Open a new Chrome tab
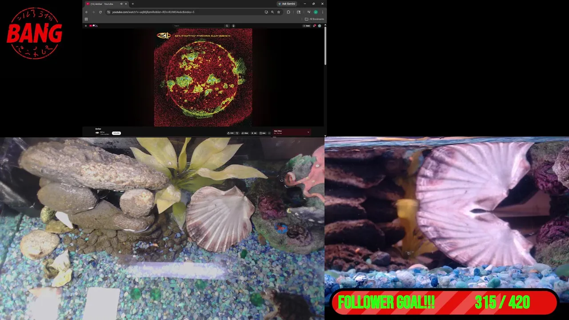 pos(132,4)
